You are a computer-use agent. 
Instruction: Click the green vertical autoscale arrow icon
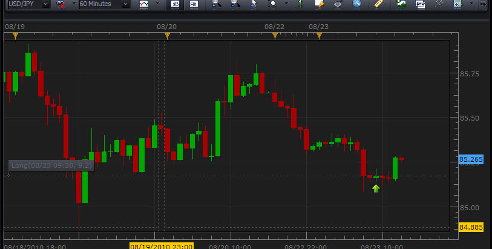[x=301, y=4]
